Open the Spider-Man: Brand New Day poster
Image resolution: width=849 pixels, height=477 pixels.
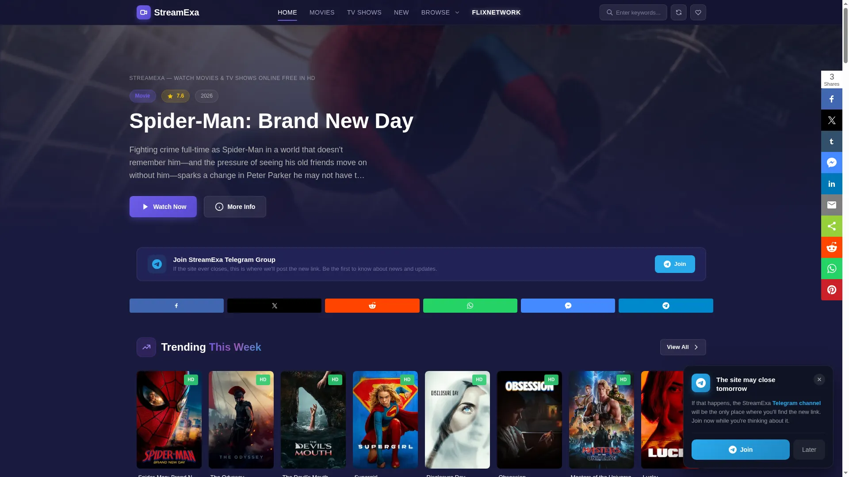(x=169, y=420)
